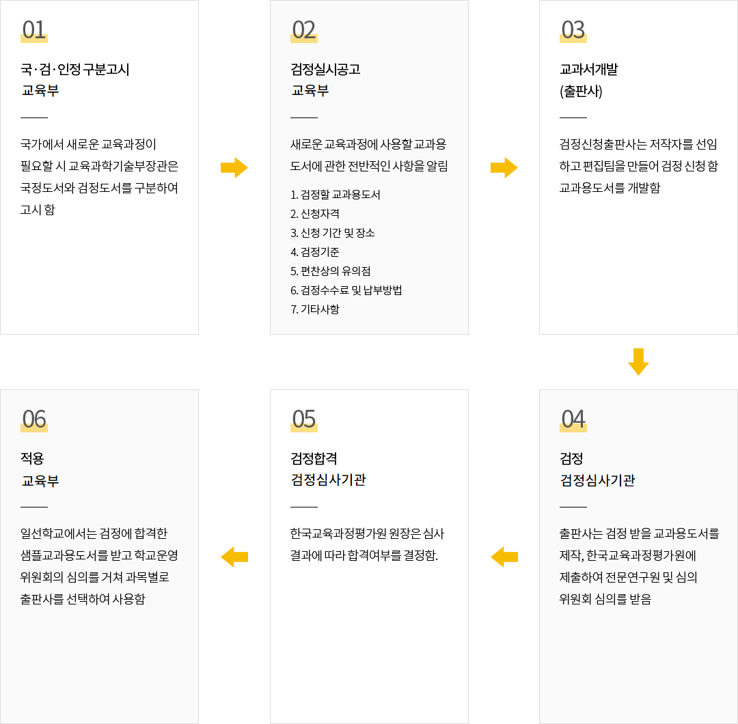This screenshot has width=738, height=724.
Task: Click the 검정심사기관 label in step 04
Action: pyautogui.click(x=597, y=480)
